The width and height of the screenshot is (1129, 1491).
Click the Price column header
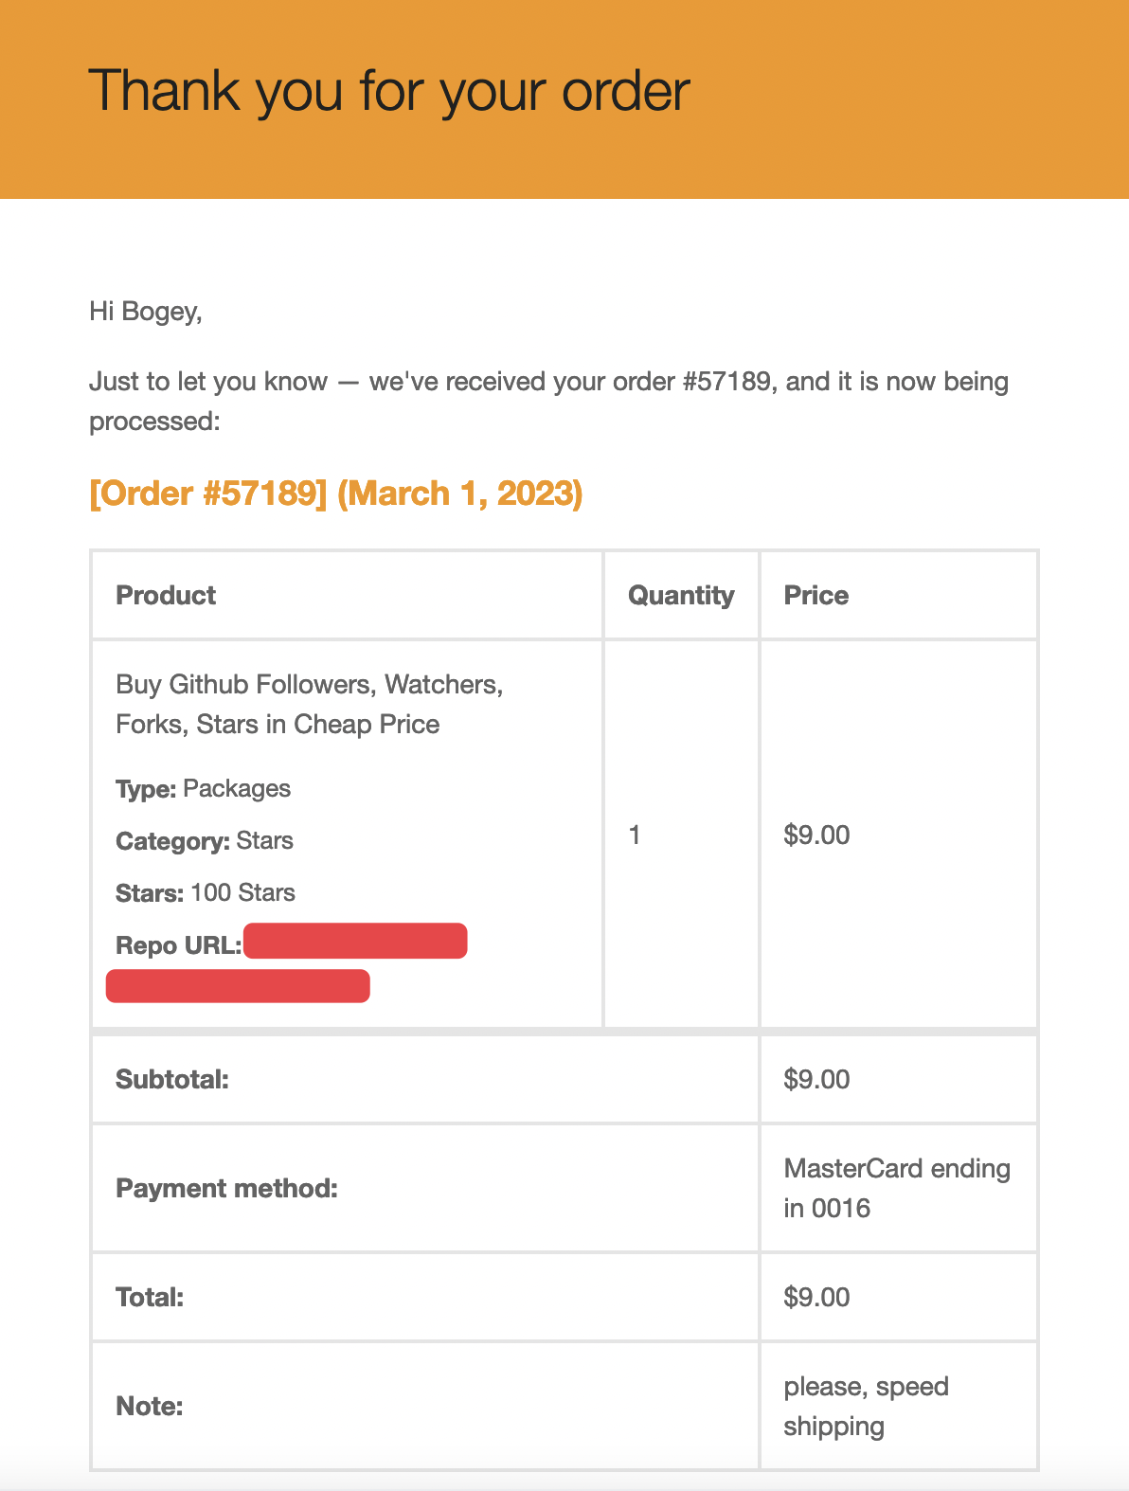click(x=815, y=595)
